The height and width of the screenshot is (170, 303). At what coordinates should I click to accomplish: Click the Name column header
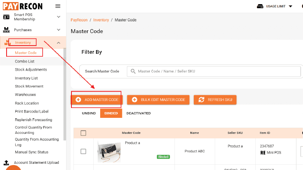(194, 133)
